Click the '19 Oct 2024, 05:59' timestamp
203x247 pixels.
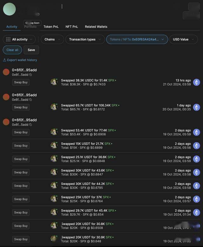pos(177,134)
